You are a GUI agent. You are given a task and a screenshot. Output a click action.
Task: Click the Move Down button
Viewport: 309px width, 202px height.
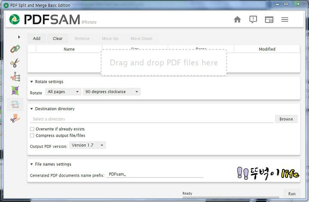(141, 39)
